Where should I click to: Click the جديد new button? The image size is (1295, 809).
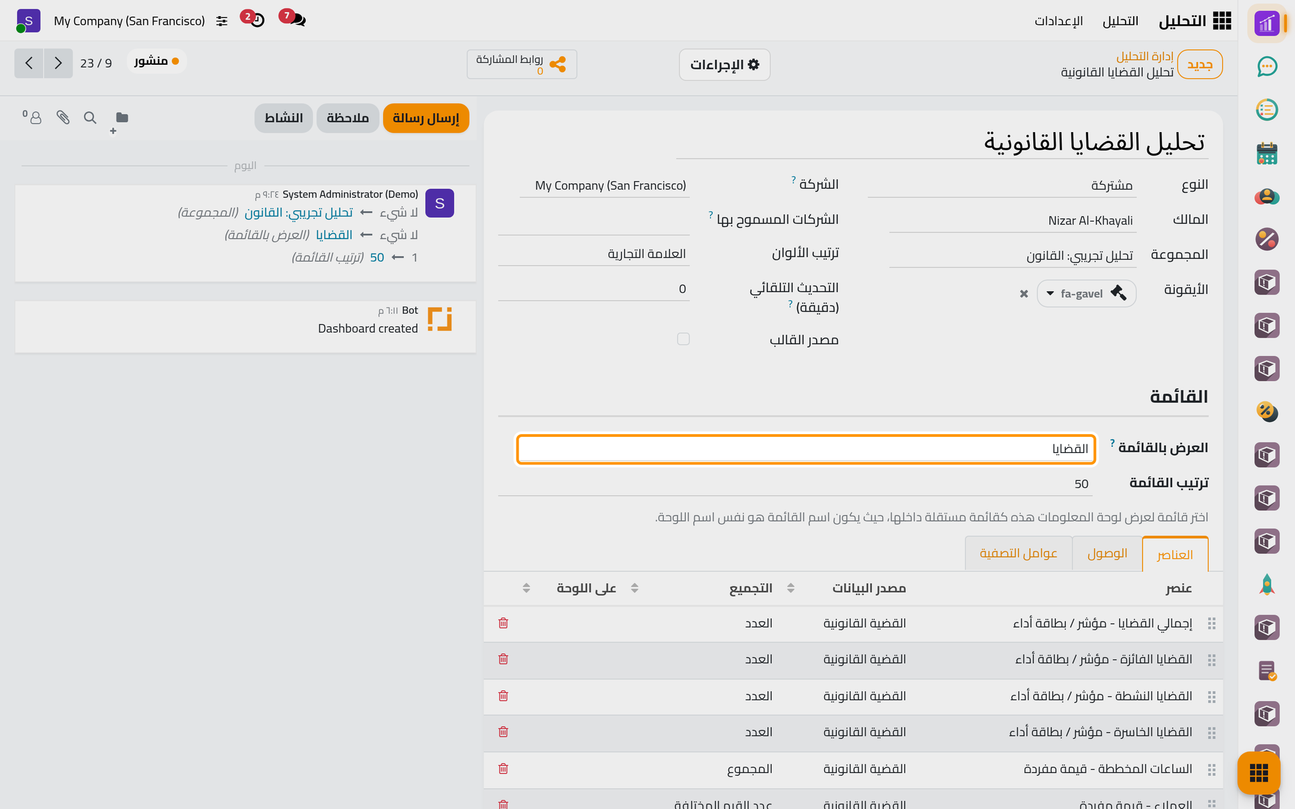[x=1200, y=65]
